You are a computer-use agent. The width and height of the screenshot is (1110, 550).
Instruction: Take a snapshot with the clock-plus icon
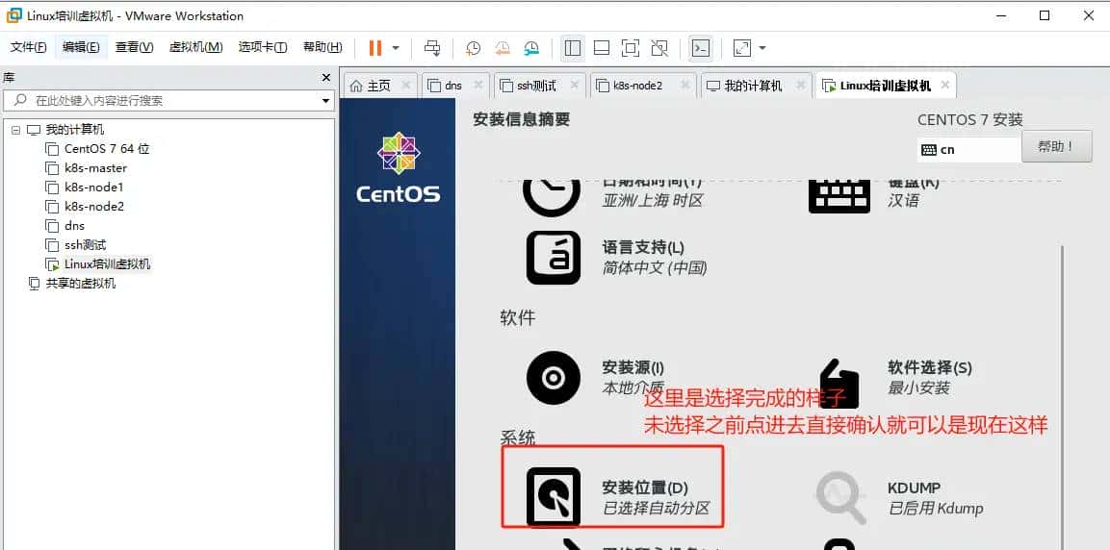pos(473,48)
